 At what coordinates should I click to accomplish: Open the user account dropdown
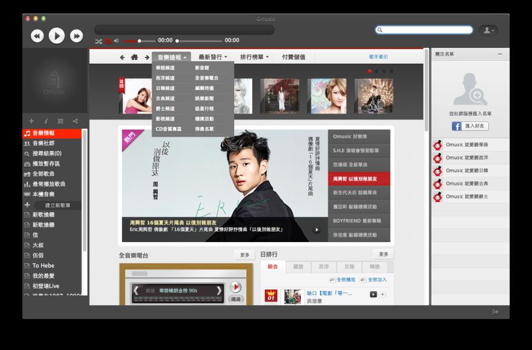(x=488, y=30)
